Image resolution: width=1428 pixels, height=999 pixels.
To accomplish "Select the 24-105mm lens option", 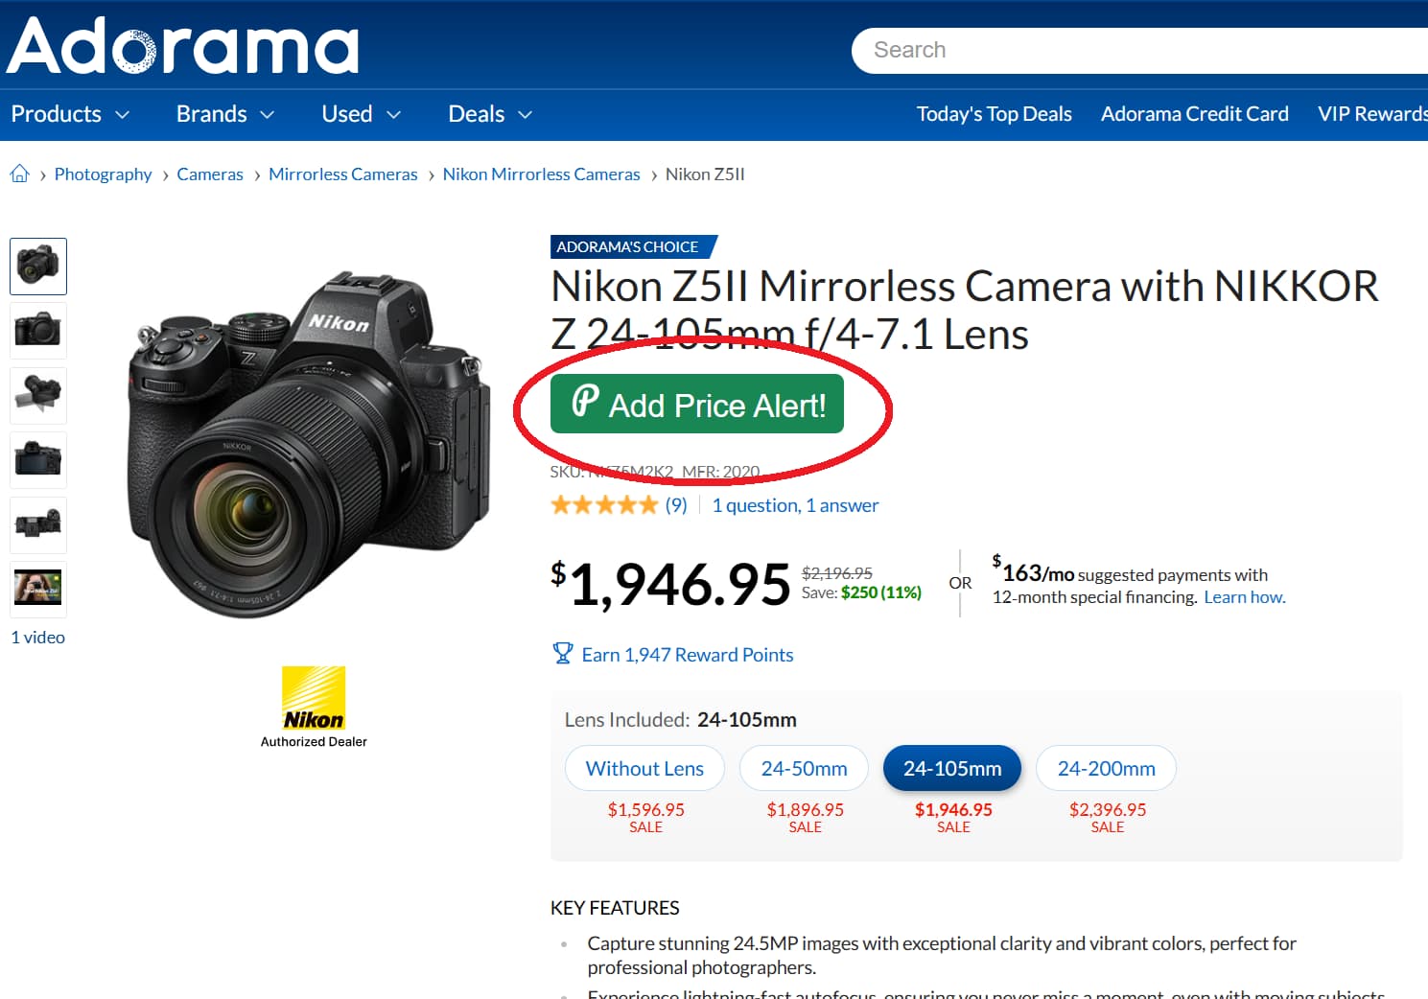I will coord(952,768).
